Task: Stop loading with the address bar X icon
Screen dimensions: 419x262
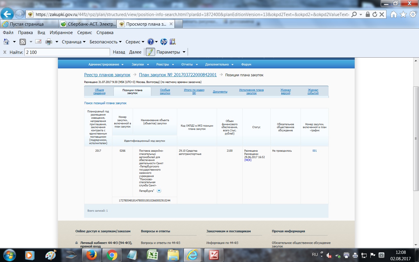Action: coord(382,14)
